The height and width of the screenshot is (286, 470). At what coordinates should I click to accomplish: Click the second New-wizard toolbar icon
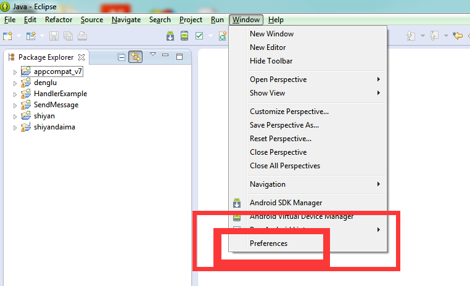click(31, 36)
